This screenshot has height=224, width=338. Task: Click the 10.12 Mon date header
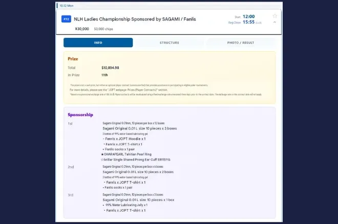pos(67,6)
